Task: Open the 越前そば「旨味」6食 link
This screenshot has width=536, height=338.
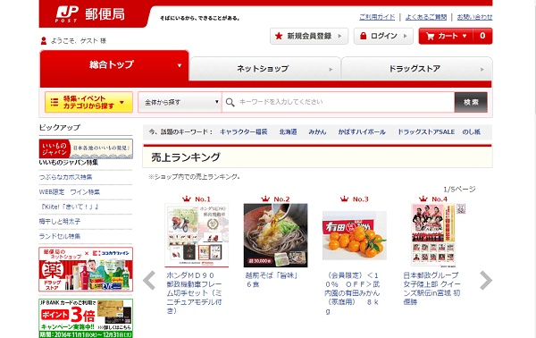Action: (x=272, y=280)
